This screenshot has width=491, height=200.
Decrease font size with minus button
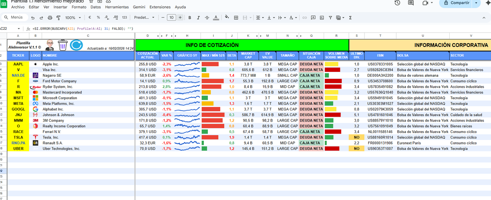162,18
